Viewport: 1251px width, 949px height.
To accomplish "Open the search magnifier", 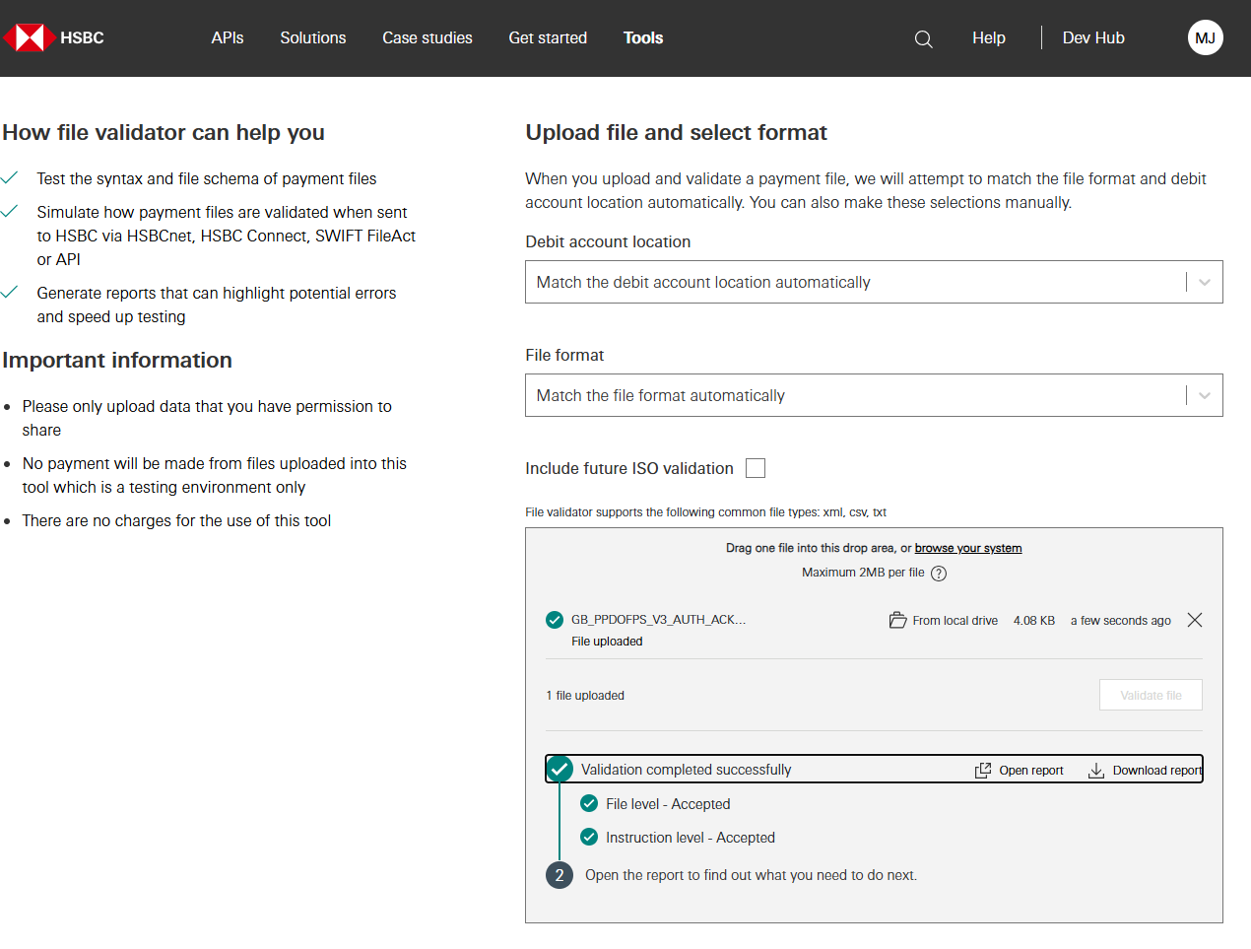I will tap(923, 38).
